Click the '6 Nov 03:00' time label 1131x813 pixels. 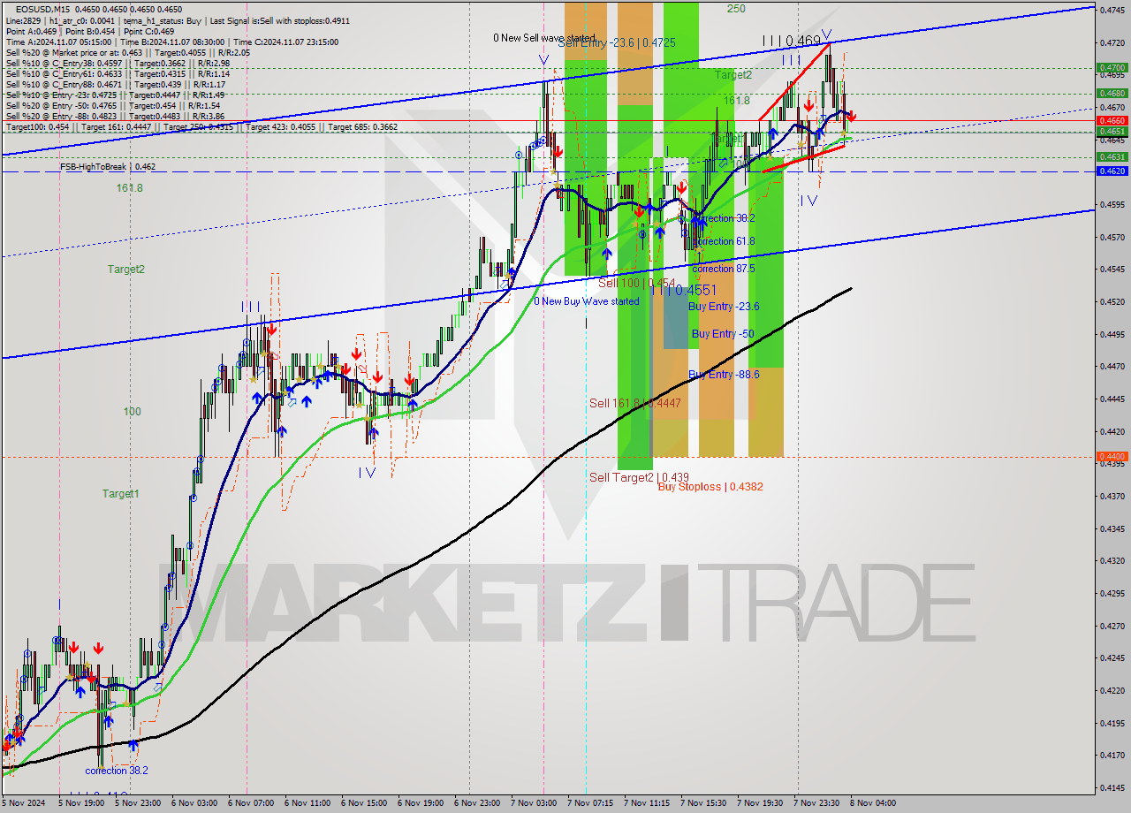click(x=195, y=803)
